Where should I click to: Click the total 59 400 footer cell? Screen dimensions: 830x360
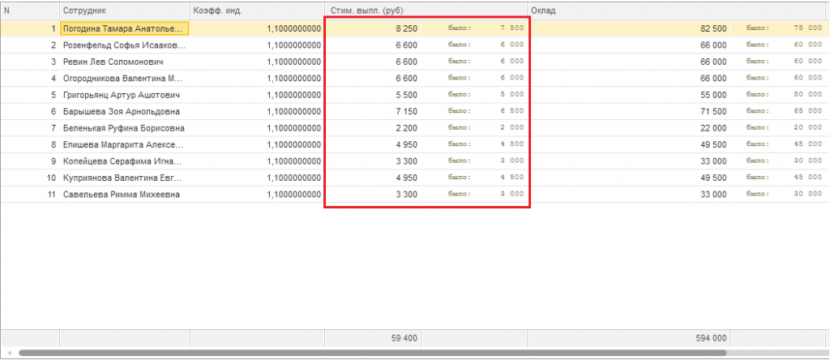click(x=373, y=338)
